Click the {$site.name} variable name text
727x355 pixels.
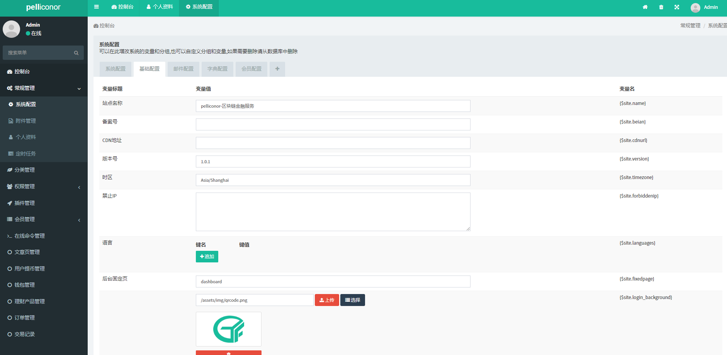tap(633, 103)
